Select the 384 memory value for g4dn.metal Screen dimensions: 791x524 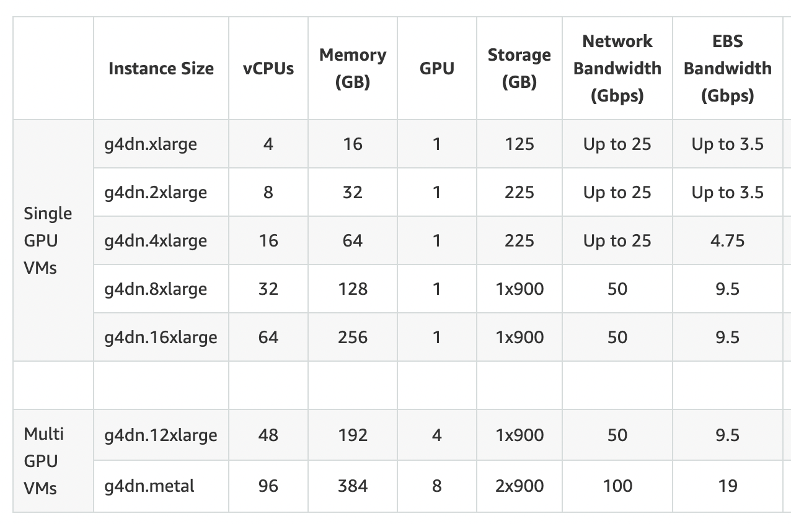tap(353, 486)
